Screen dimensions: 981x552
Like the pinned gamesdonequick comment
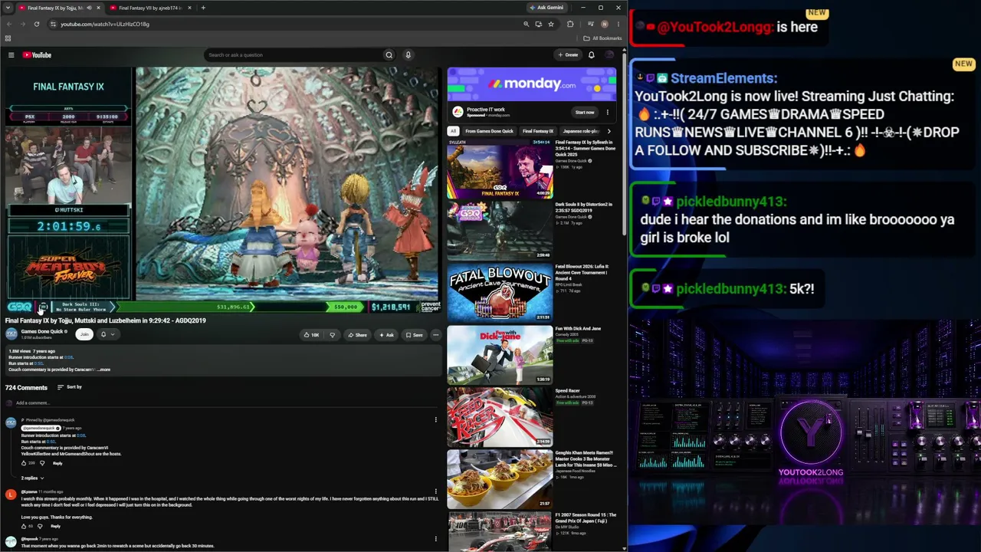[x=24, y=463]
